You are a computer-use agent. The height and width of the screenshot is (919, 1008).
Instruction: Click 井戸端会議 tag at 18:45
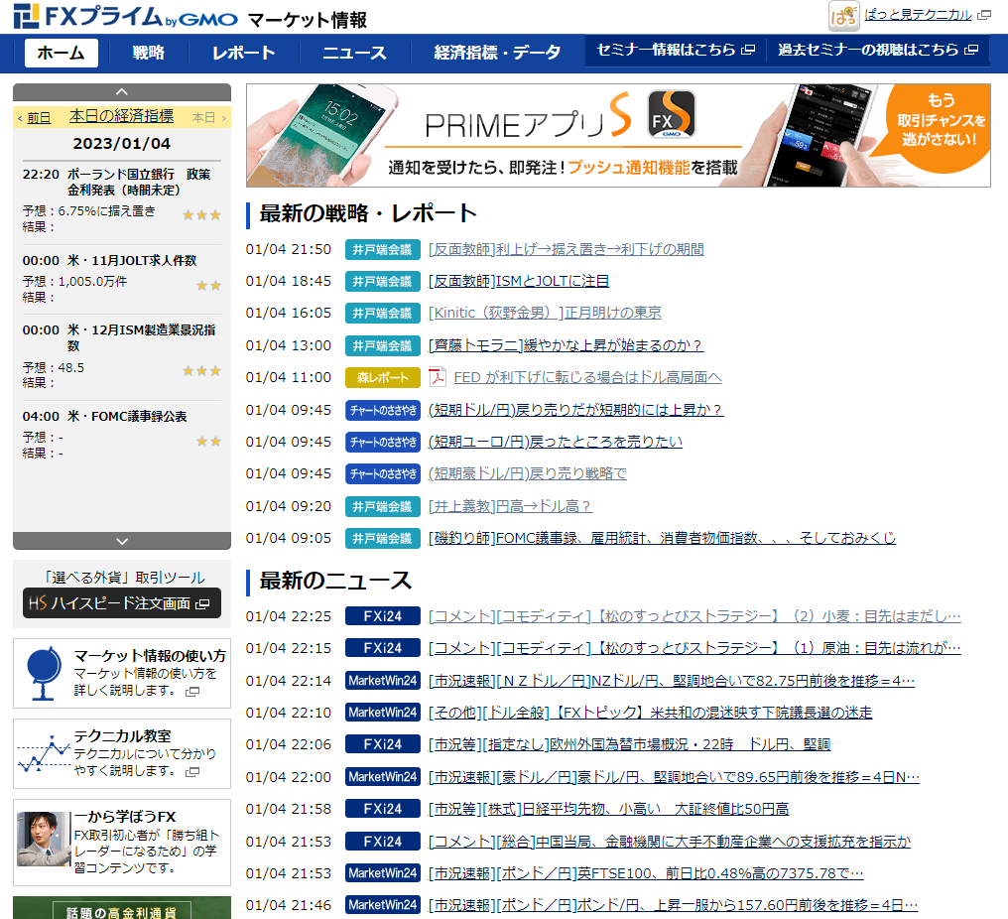[383, 281]
